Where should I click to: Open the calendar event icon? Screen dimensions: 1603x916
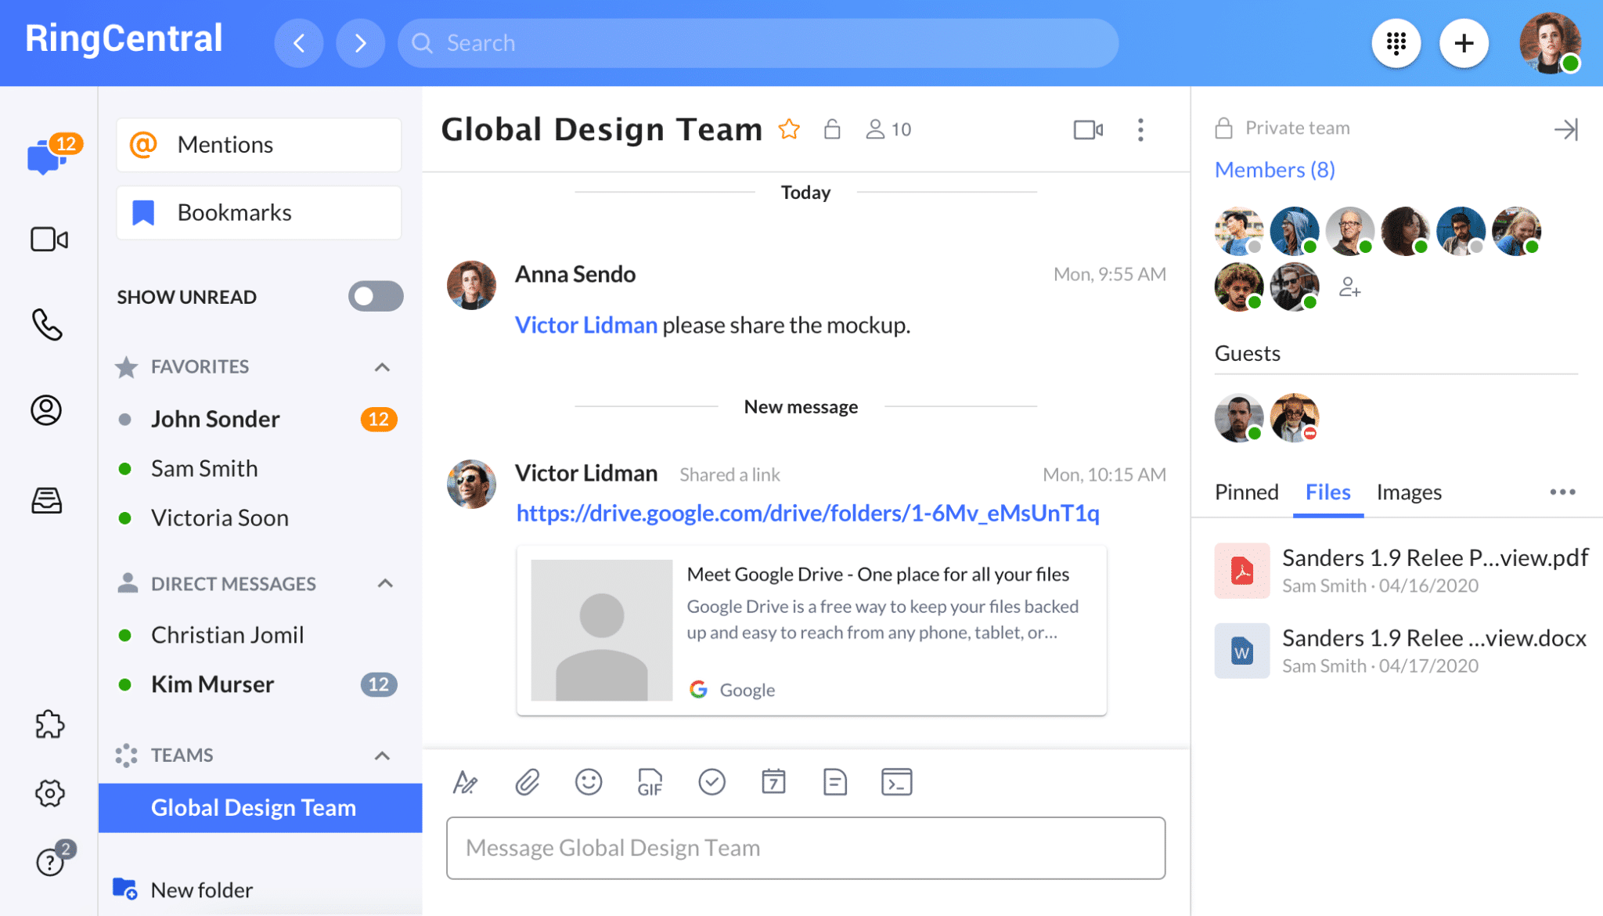tap(773, 781)
